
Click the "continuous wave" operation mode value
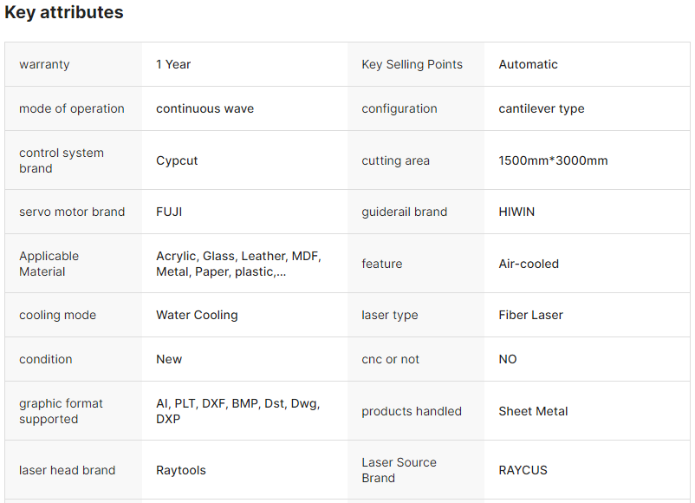205,108
